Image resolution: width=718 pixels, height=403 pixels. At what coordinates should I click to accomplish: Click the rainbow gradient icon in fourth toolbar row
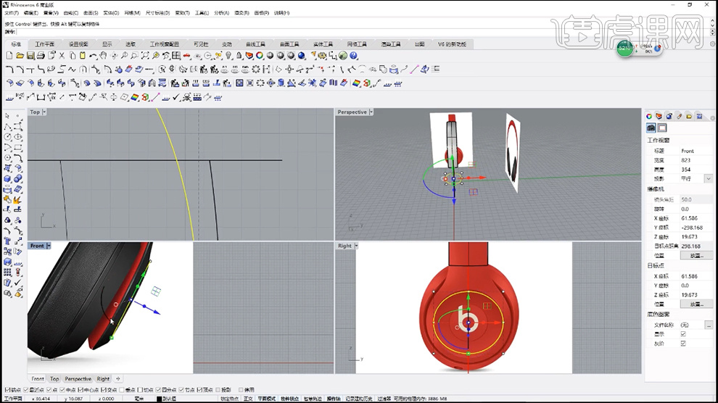point(135,97)
